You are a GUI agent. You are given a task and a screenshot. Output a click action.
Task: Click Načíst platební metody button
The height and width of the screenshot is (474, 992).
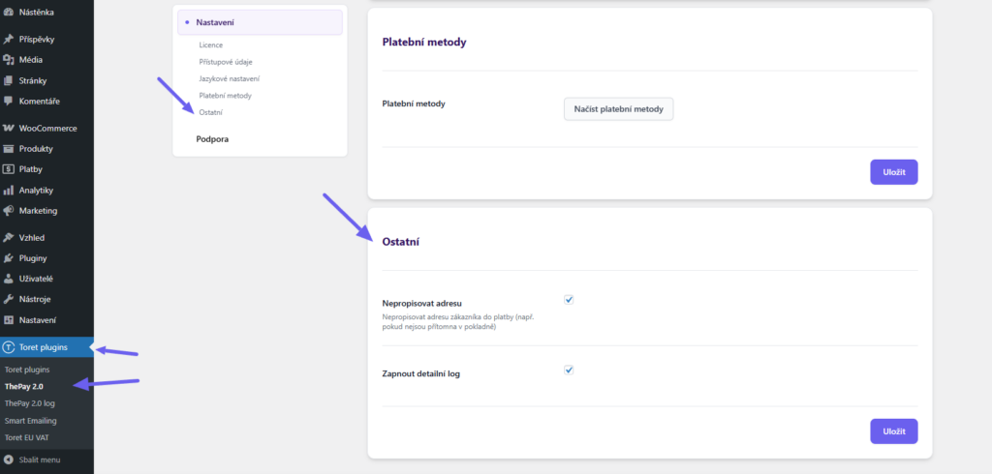tap(619, 109)
